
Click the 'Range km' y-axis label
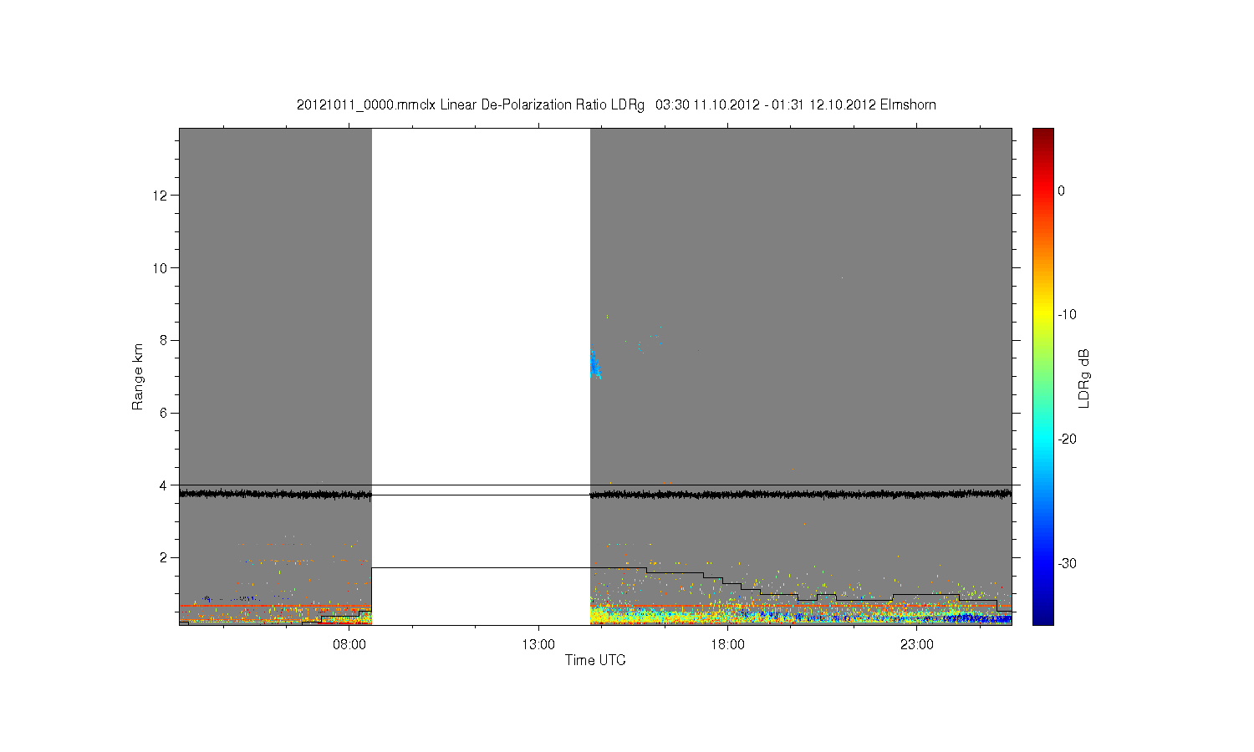coord(138,377)
